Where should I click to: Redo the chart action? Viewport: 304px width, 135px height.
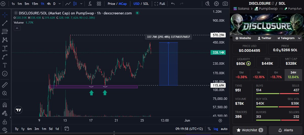point(181,4)
